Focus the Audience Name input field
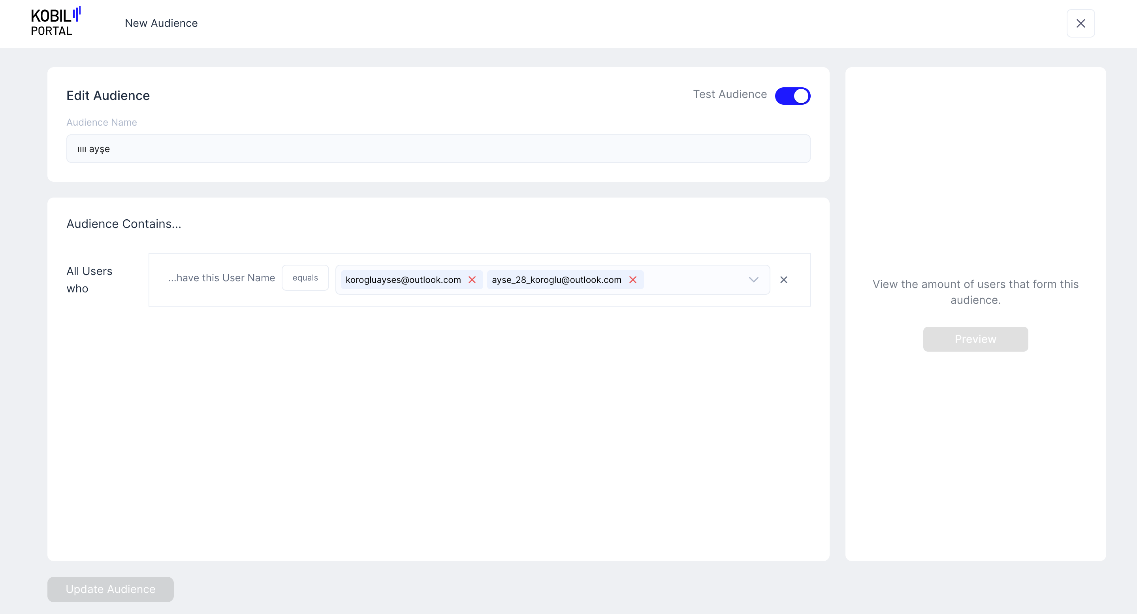Screen dimensions: 1137x614 tap(438, 149)
